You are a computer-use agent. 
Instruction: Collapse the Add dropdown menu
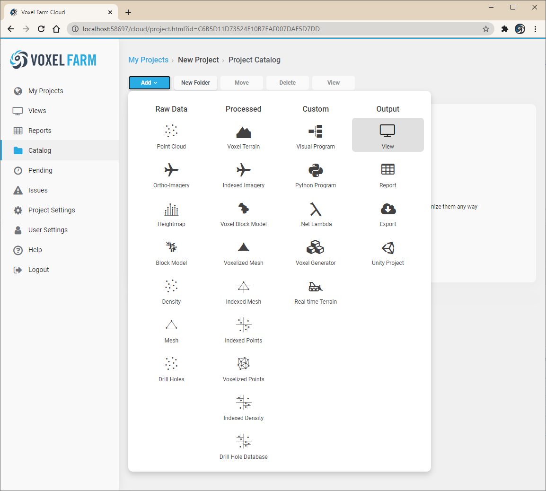point(150,82)
